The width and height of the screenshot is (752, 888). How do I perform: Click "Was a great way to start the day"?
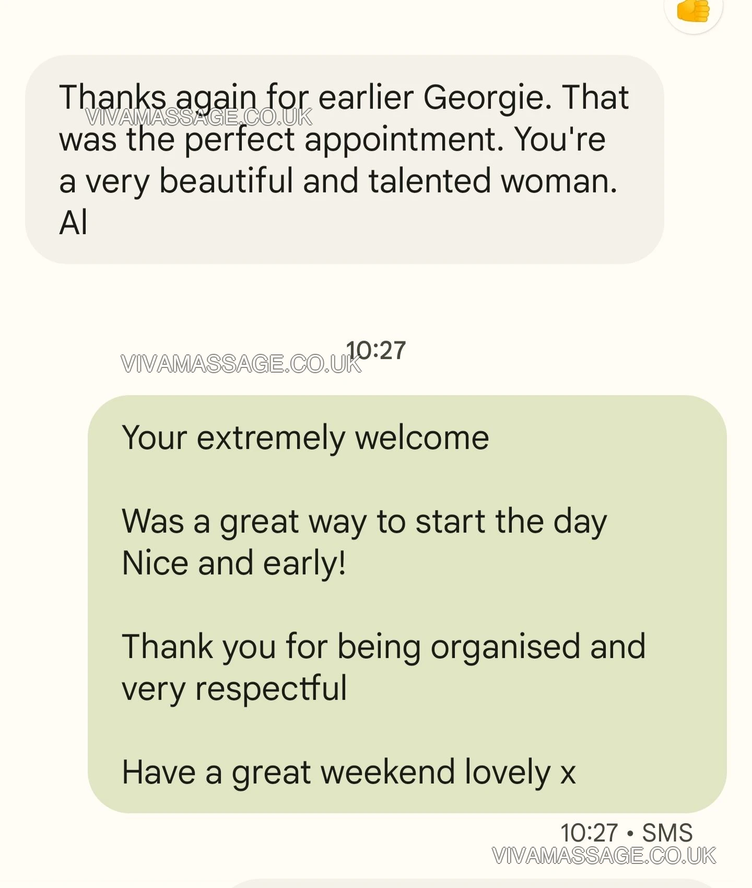point(364,522)
